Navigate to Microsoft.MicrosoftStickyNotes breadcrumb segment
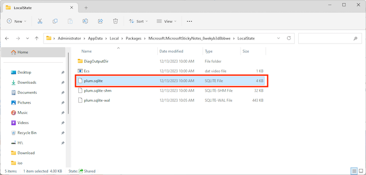Viewport: 366px width, 175px height. tap(189, 38)
